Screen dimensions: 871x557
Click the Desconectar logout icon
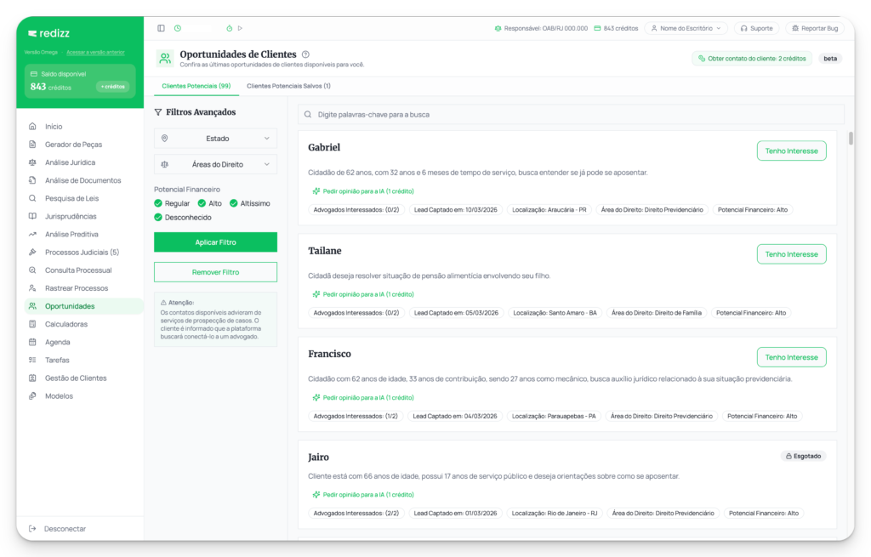pyautogui.click(x=32, y=528)
